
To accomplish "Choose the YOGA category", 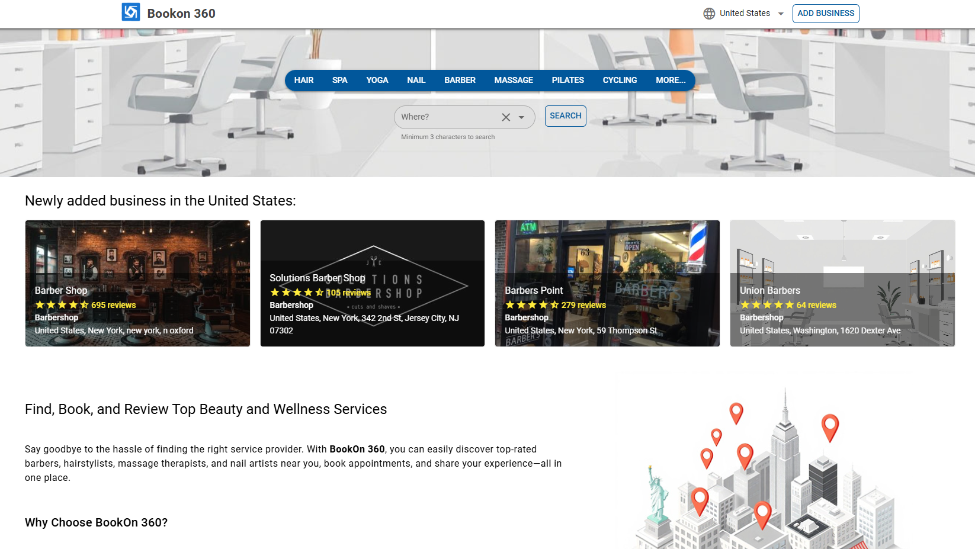I will (x=377, y=81).
